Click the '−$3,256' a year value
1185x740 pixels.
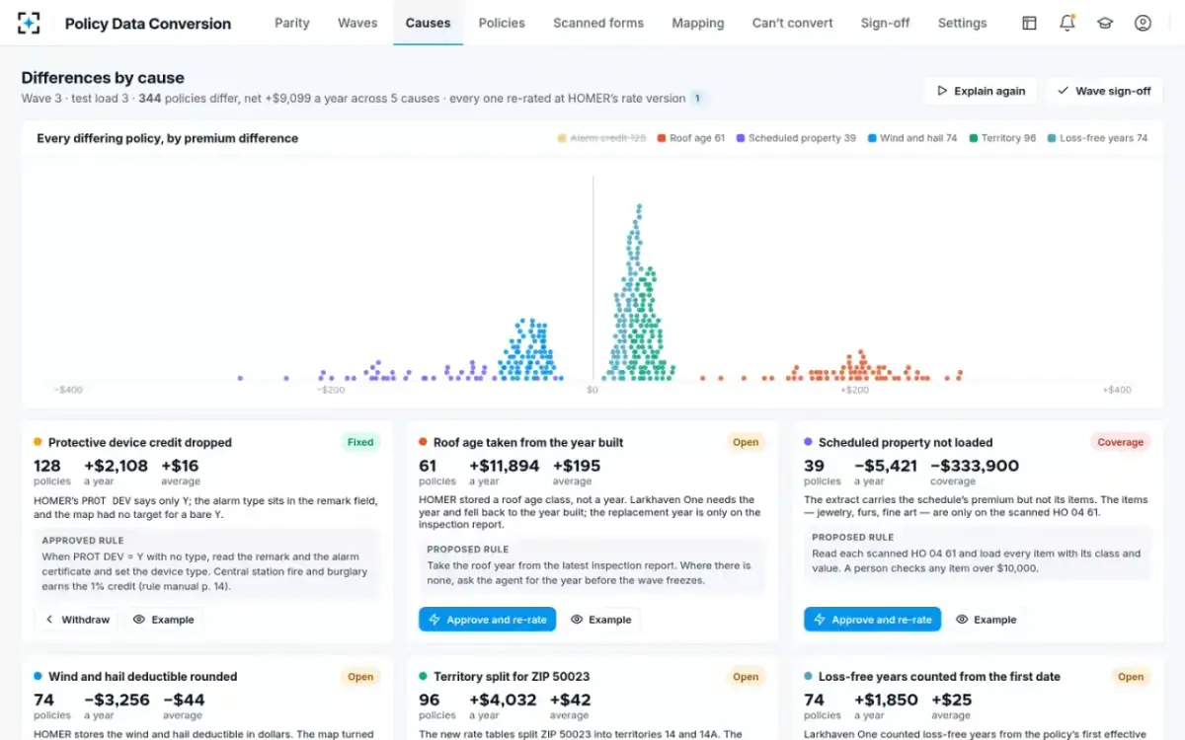click(x=116, y=700)
